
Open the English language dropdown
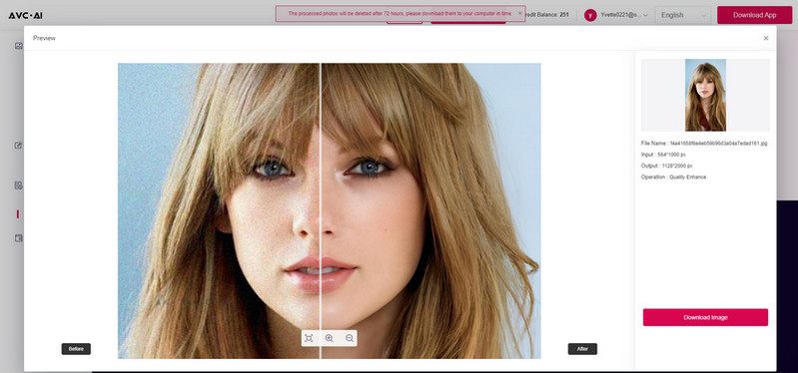(x=683, y=15)
